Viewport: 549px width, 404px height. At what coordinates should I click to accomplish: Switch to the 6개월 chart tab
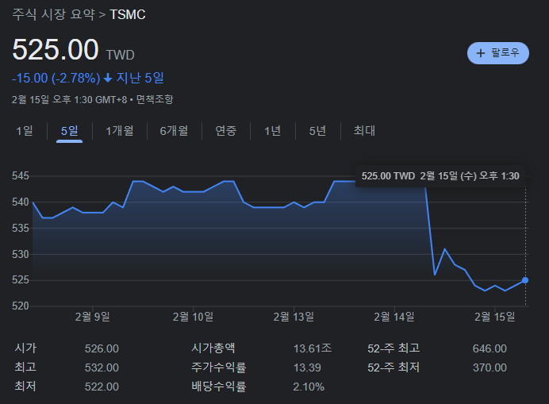tap(174, 131)
